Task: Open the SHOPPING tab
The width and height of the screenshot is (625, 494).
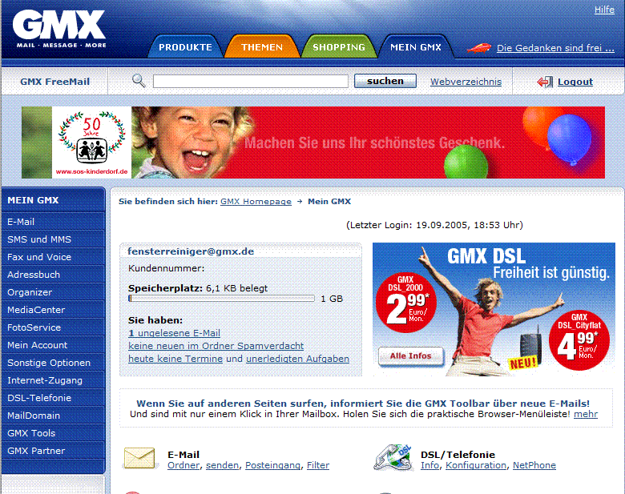Action: click(339, 47)
